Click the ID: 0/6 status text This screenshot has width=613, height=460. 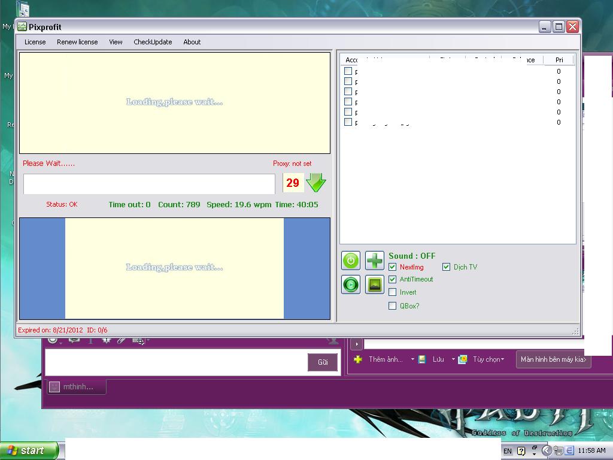coord(97,330)
